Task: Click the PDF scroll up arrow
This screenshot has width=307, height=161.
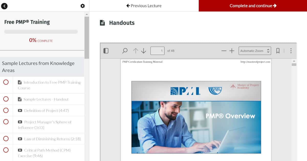Action: click(x=294, y=61)
